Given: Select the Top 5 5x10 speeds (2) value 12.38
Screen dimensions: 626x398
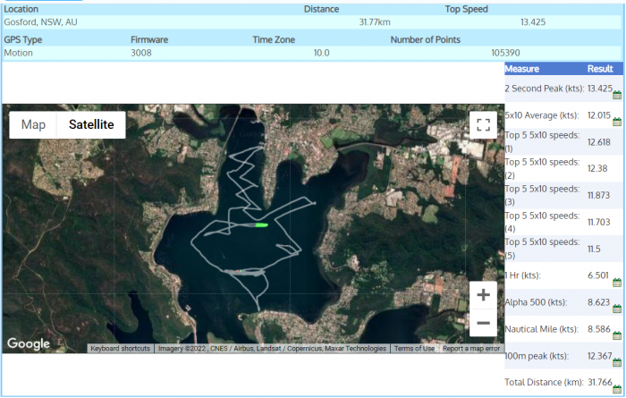Looking at the screenshot, I should point(597,168).
